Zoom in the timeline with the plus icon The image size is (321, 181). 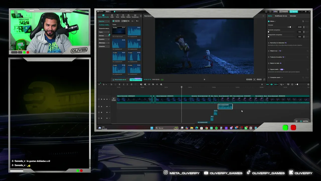point(308,84)
